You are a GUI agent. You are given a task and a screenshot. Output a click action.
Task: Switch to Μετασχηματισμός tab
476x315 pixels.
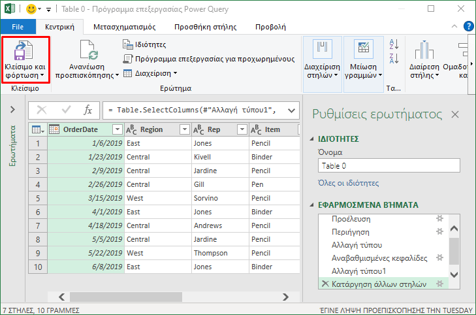click(x=124, y=27)
